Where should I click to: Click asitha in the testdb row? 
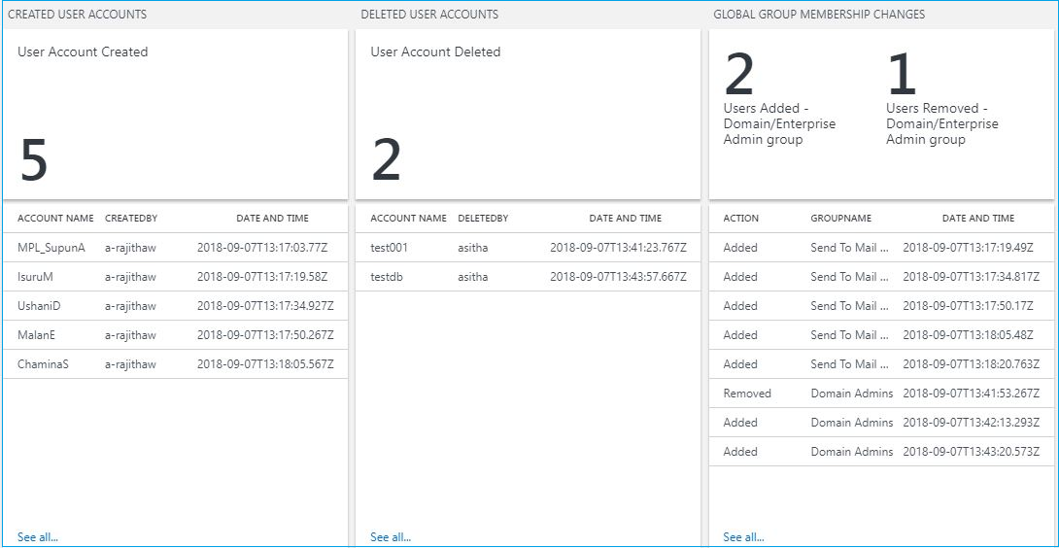point(473,277)
